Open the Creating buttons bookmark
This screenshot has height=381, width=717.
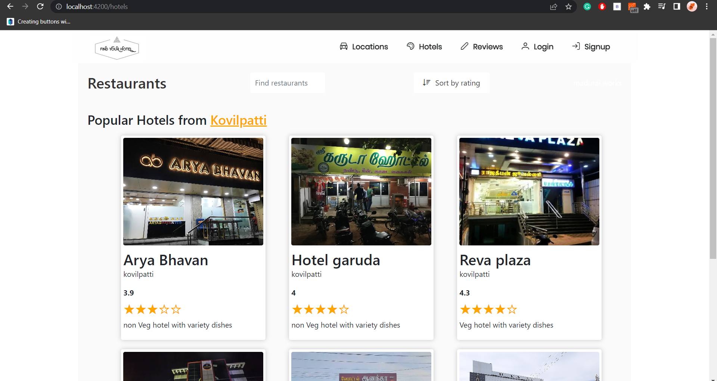point(38,22)
